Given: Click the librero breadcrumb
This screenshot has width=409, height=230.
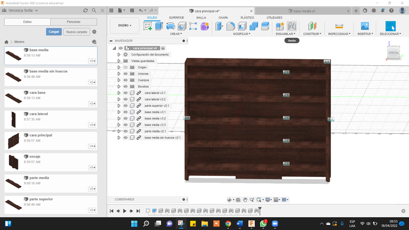Looking at the screenshot, I should (x=19, y=42).
